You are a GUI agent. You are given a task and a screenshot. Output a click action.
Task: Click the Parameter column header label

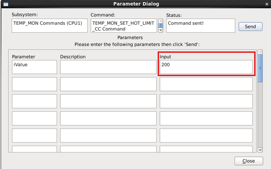tap(24, 57)
